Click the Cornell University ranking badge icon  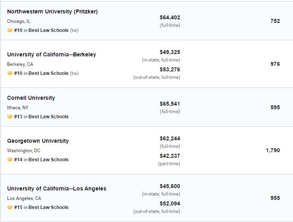10,117
